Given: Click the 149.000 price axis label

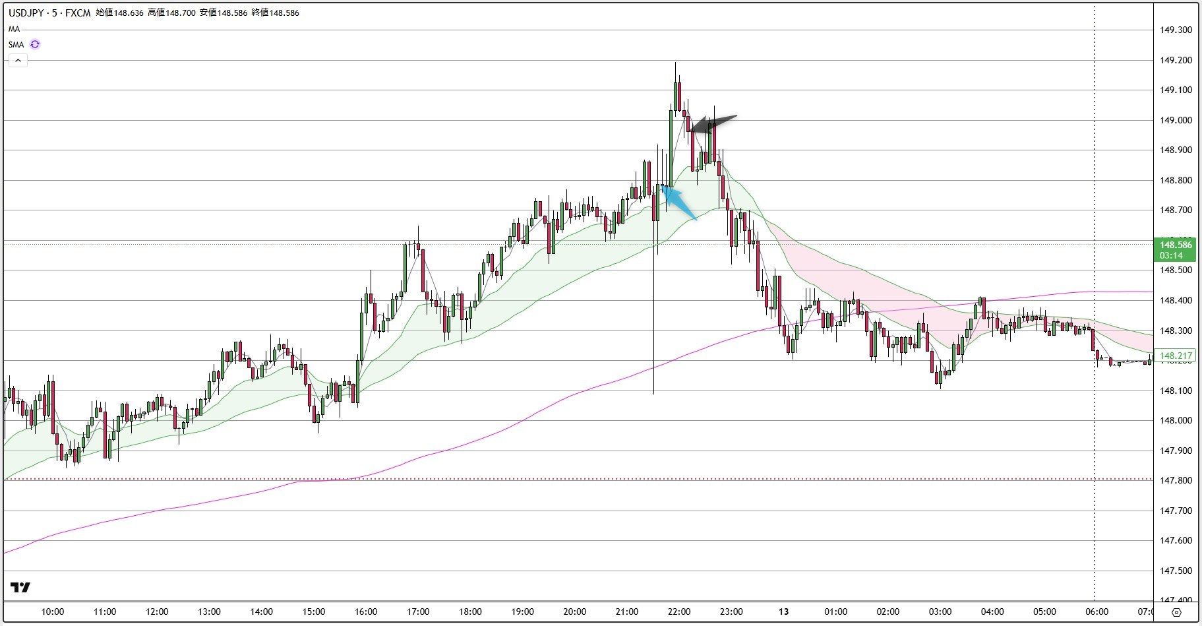Looking at the screenshot, I should (1176, 120).
